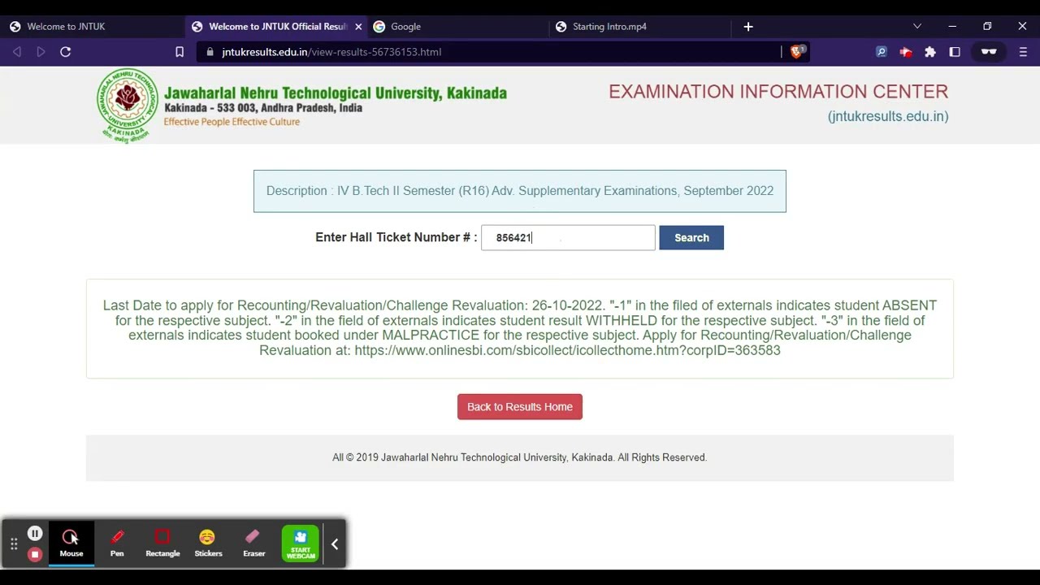The image size is (1040, 585).
Task: Reload the current page
Action: pyautogui.click(x=66, y=52)
